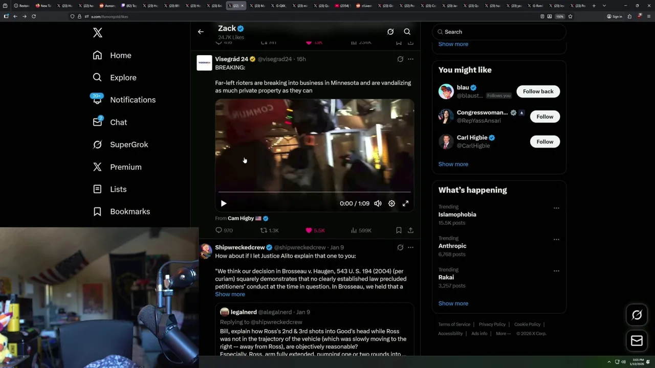655x368 pixels.
Task: Open the Islamophobia trending topic
Action: point(457,215)
